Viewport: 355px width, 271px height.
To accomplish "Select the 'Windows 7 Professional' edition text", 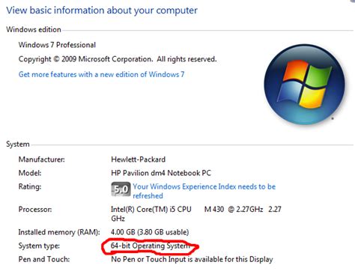I will [x=57, y=45].
